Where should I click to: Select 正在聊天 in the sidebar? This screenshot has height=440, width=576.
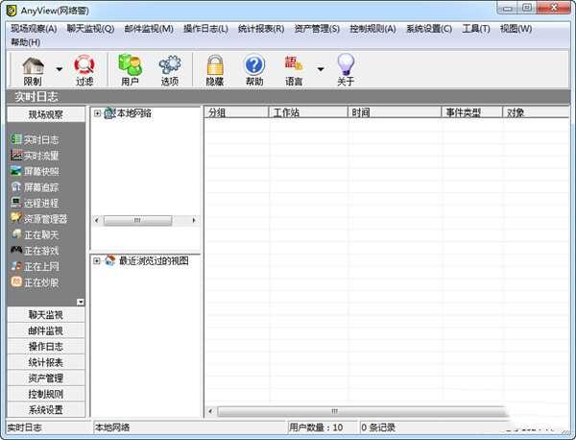pos(40,234)
